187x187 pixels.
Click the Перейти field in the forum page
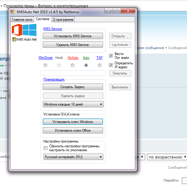[x=185, y=181]
